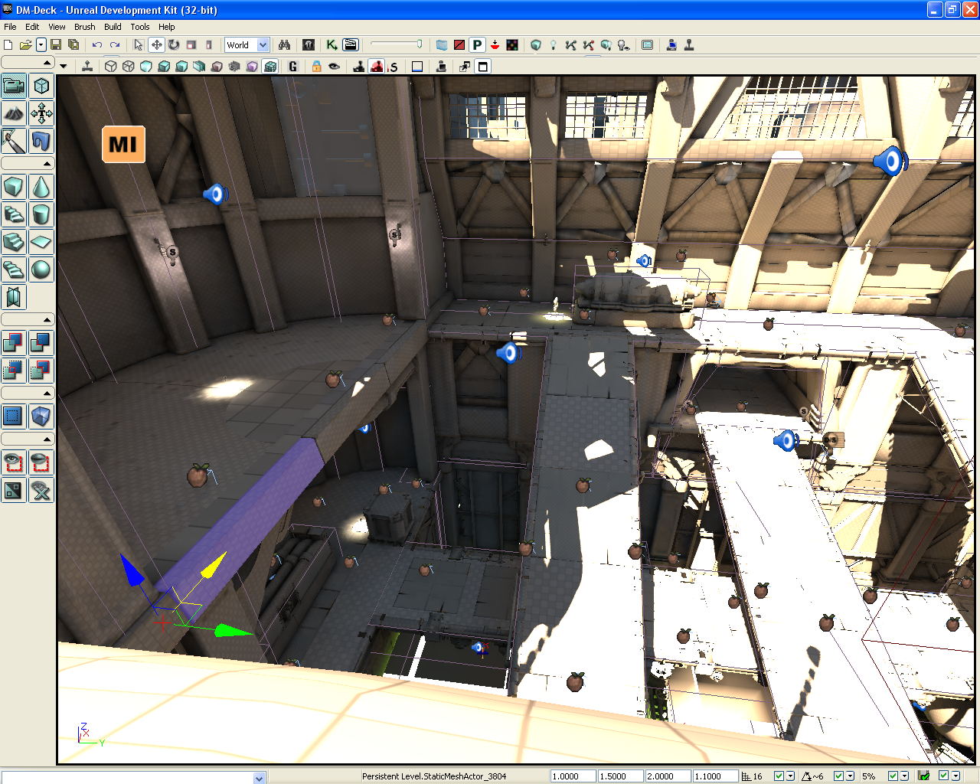Click Show Selected Only eye icon
Viewport: 980px width, 784px height.
tap(14, 462)
